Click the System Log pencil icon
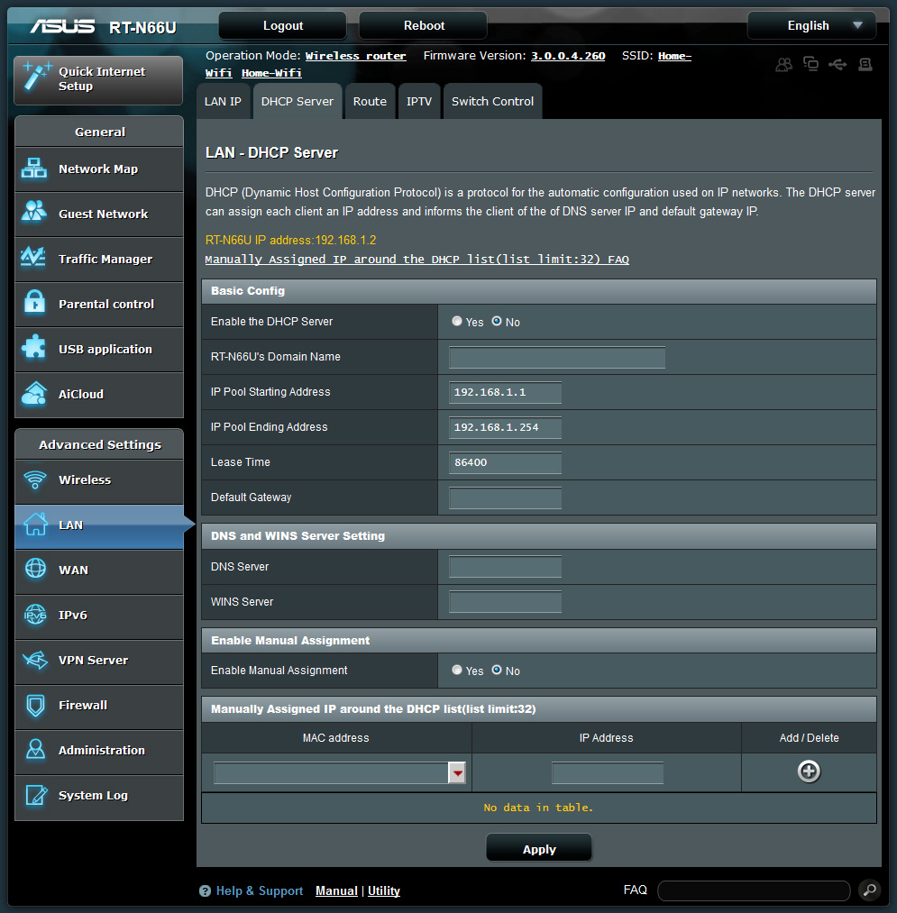This screenshot has height=913, width=897. pos(36,795)
